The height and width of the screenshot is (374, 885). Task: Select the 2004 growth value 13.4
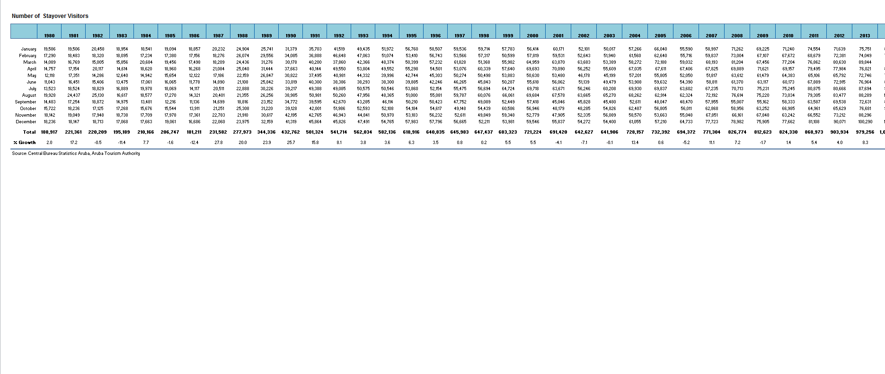pyautogui.click(x=635, y=143)
